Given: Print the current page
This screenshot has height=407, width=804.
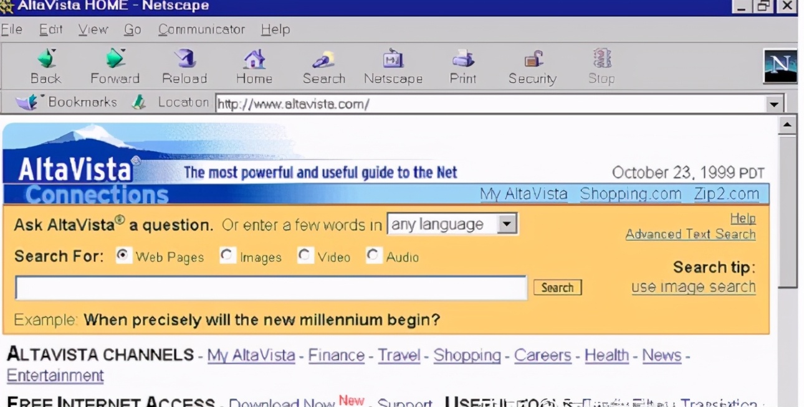Looking at the screenshot, I should 463,67.
